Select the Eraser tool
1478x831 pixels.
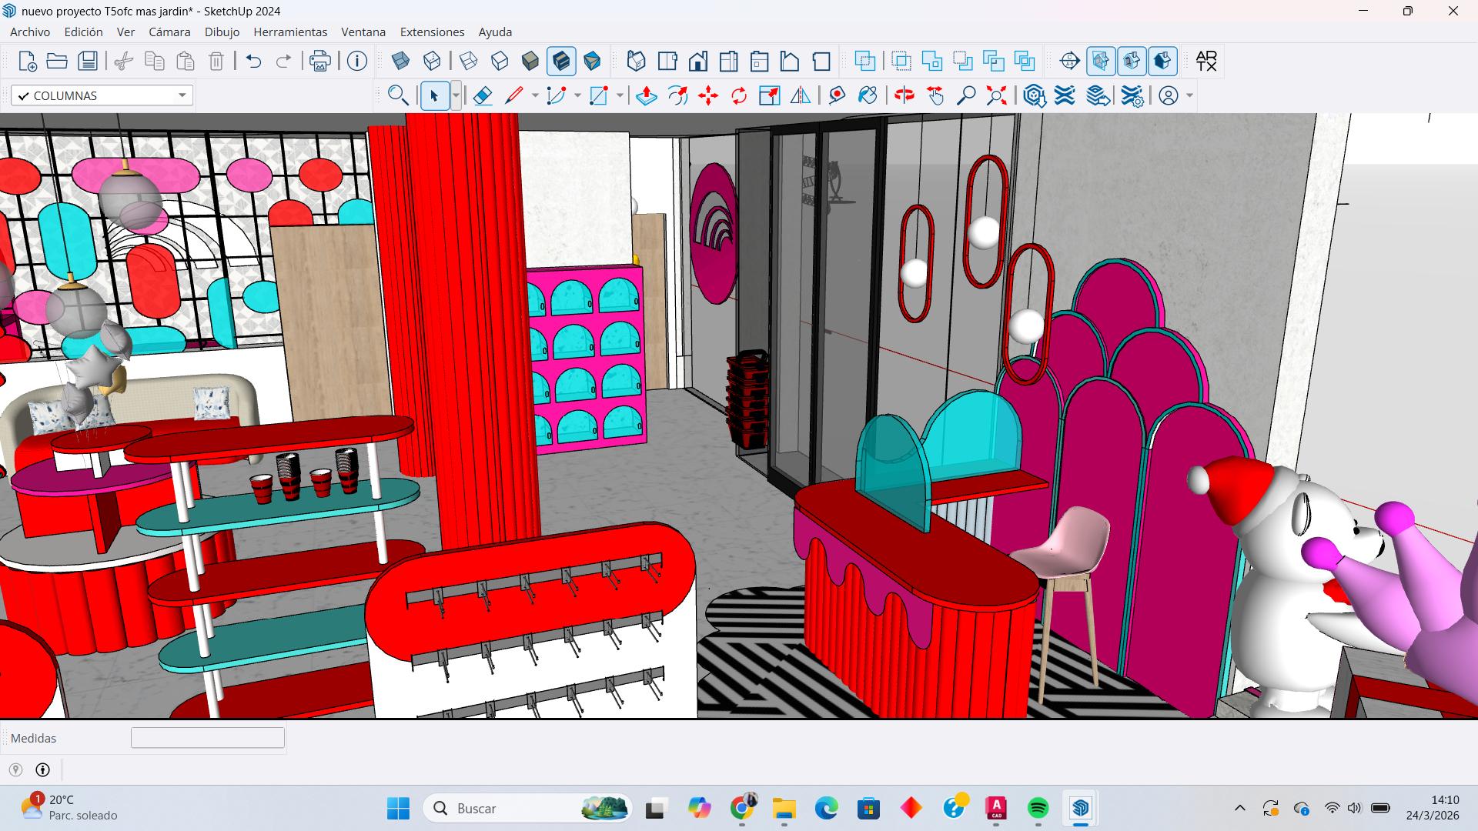pos(483,95)
